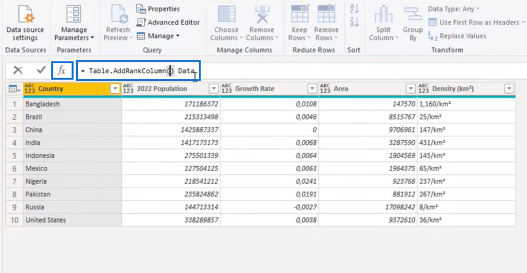The width and height of the screenshot is (527, 273).
Task: Click the Bangladesh cell
Action: tap(72, 104)
